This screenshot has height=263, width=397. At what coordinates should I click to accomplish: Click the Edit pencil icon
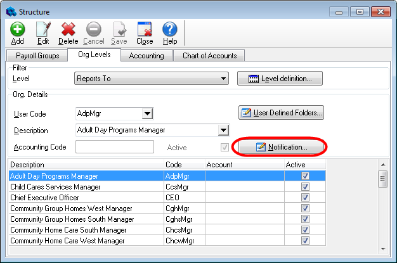click(x=42, y=29)
